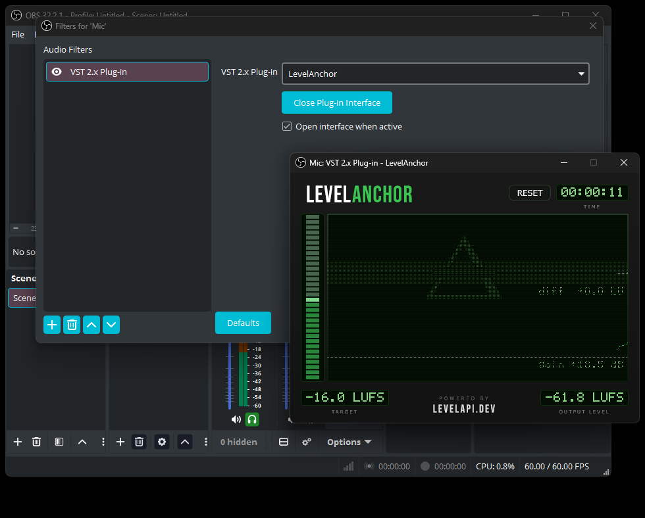Click RESET in LevelAnchor
645x518 pixels.
[529, 193]
